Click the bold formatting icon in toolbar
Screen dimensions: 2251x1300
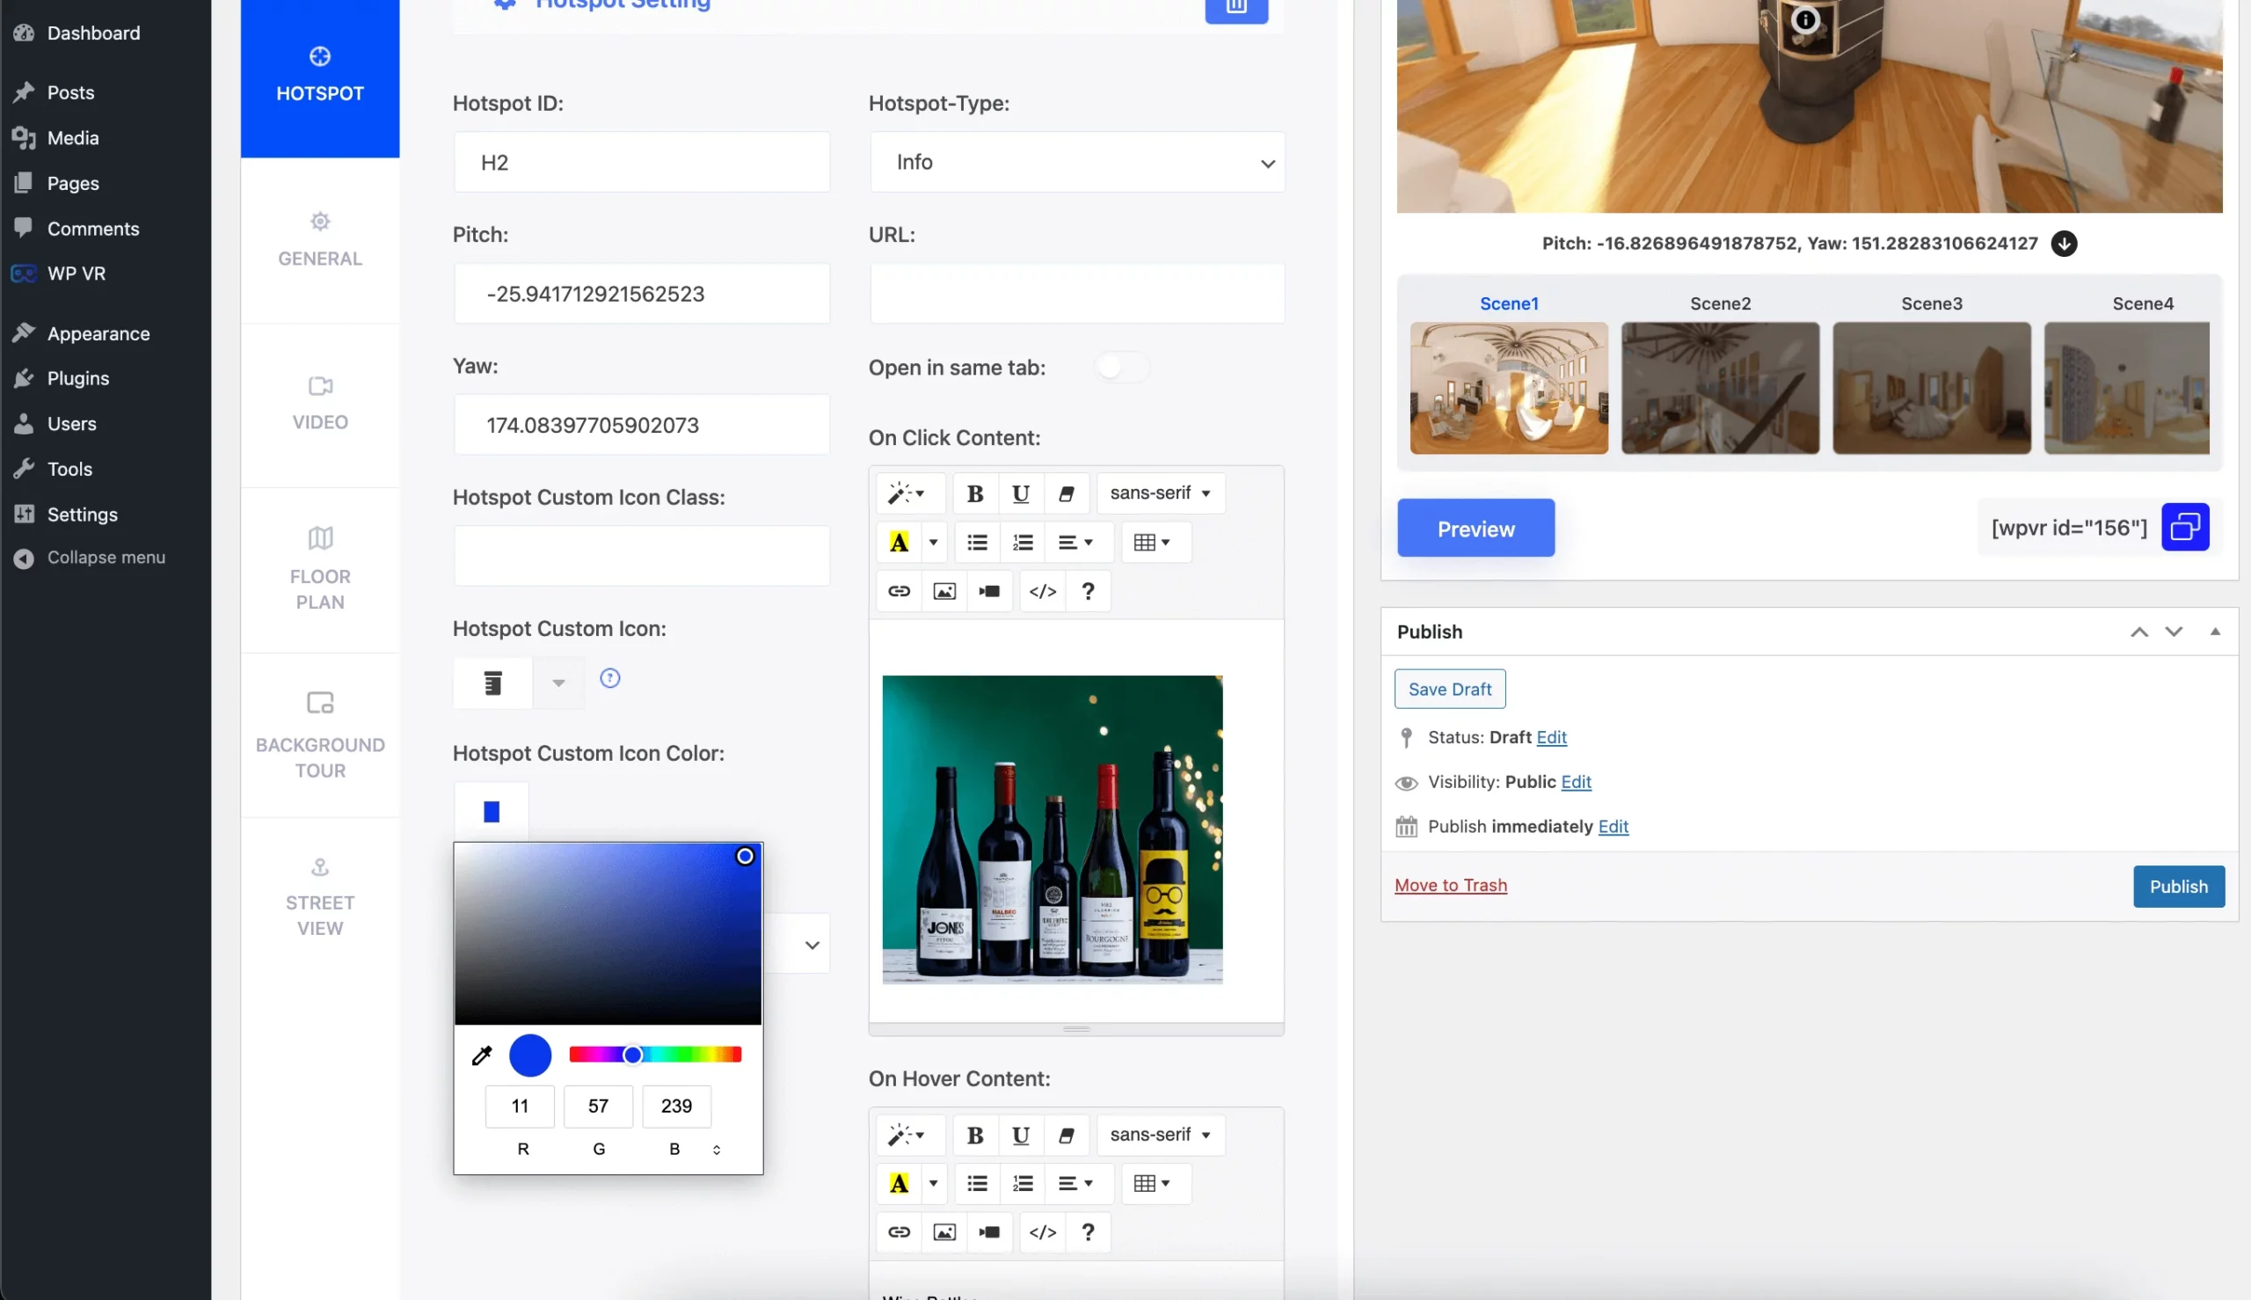(x=973, y=493)
